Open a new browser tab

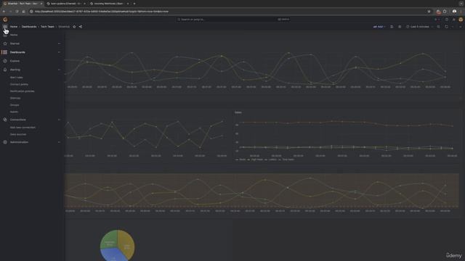pyautogui.click(x=134, y=4)
